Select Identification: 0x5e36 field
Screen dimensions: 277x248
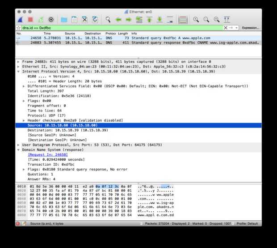click(59, 96)
